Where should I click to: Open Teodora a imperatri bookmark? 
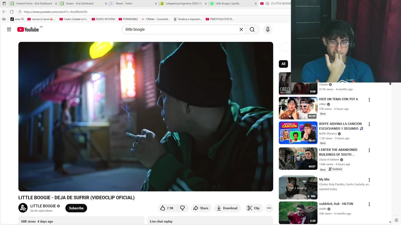pyautogui.click(x=187, y=19)
